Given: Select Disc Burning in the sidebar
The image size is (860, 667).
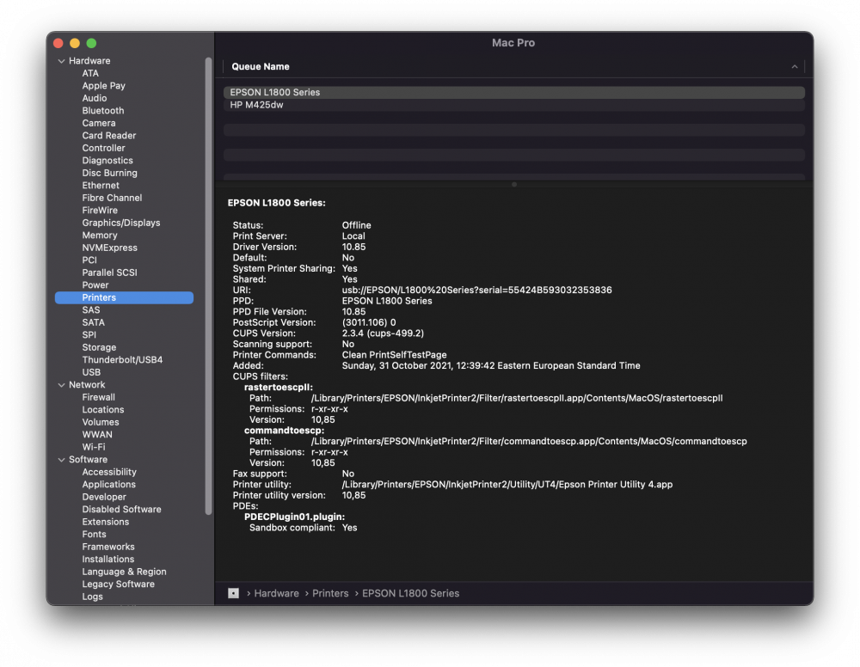Looking at the screenshot, I should tap(110, 173).
